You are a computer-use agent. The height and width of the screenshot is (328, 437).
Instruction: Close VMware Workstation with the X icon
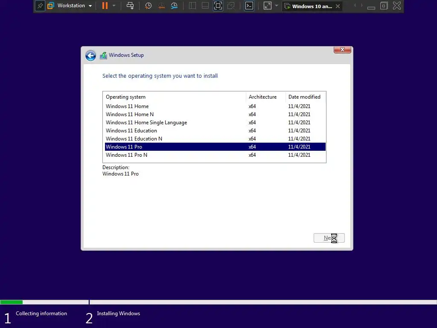click(397, 6)
